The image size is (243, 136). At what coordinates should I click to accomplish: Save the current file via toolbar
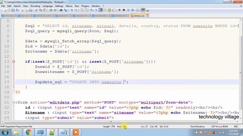click(13, 10)
